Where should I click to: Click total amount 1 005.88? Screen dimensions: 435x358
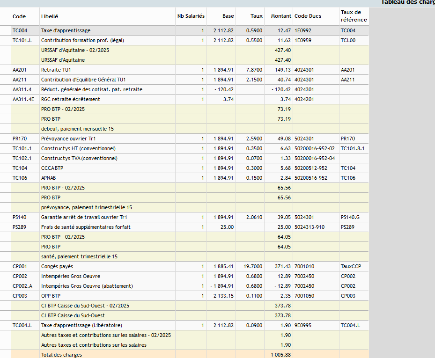tap(281, 355)
